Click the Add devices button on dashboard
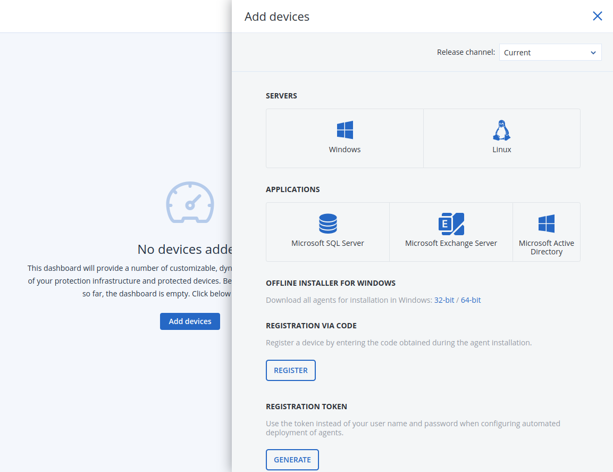Screen dimensions: 613x472 [190, 321]
